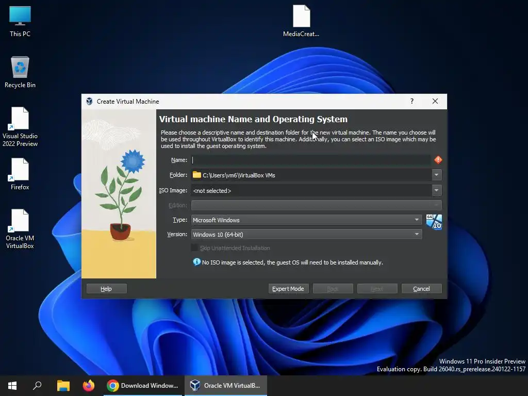Viewport: 528px width, 396px height.
Task: Click the disabled Edition dropdown
Action: pos(316,205)
